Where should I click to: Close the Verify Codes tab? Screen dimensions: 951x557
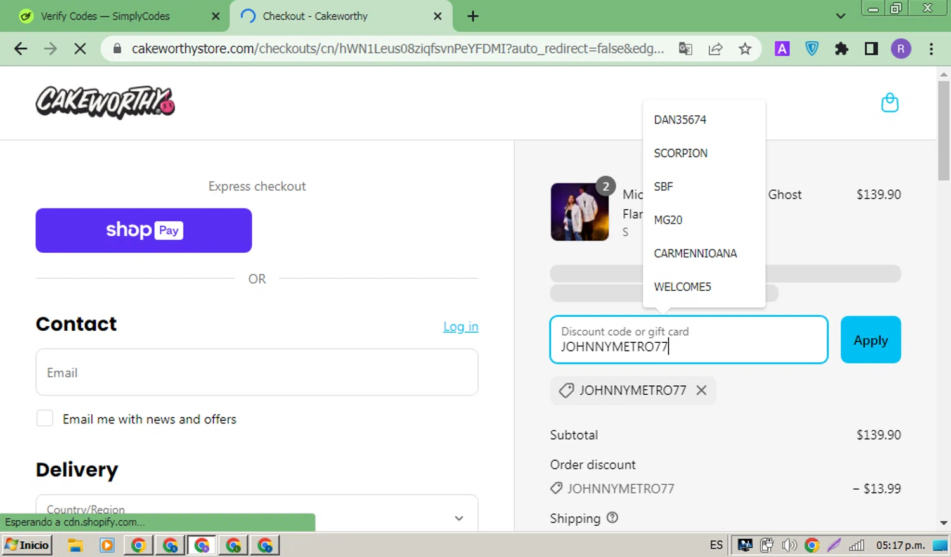216,16
